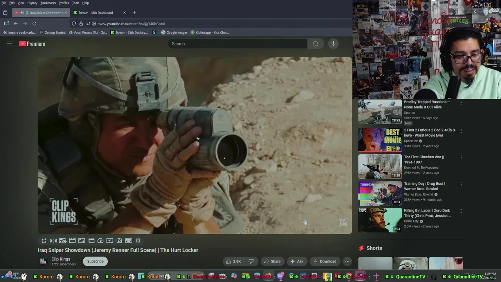Open the View menu
The image size is (501, 282).
21,3
